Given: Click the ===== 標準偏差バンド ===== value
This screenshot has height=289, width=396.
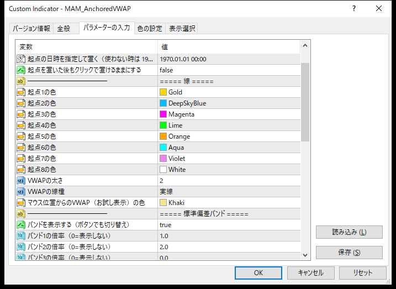Looking at the screenshot, I should pyautogui.click(x=204, y=214).
